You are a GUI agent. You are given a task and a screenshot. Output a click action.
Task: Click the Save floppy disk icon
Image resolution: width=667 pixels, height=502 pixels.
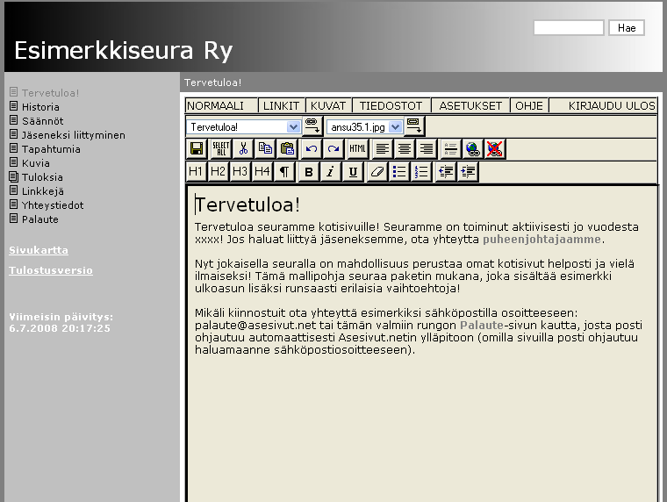(197, 149)
